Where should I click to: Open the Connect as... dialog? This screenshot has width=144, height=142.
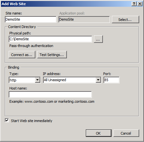point(22,55)
